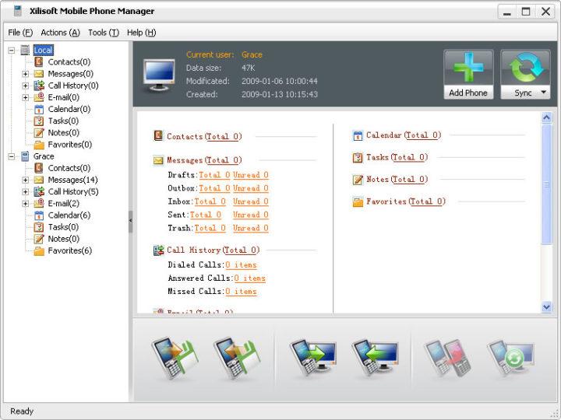
Task: Select Favorites(6) in Grace tree
Action: [x=69, y=250]
